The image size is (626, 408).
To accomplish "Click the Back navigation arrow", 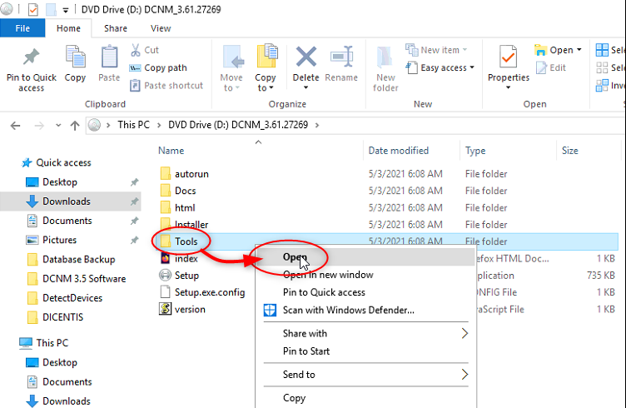I will point(15,126).
